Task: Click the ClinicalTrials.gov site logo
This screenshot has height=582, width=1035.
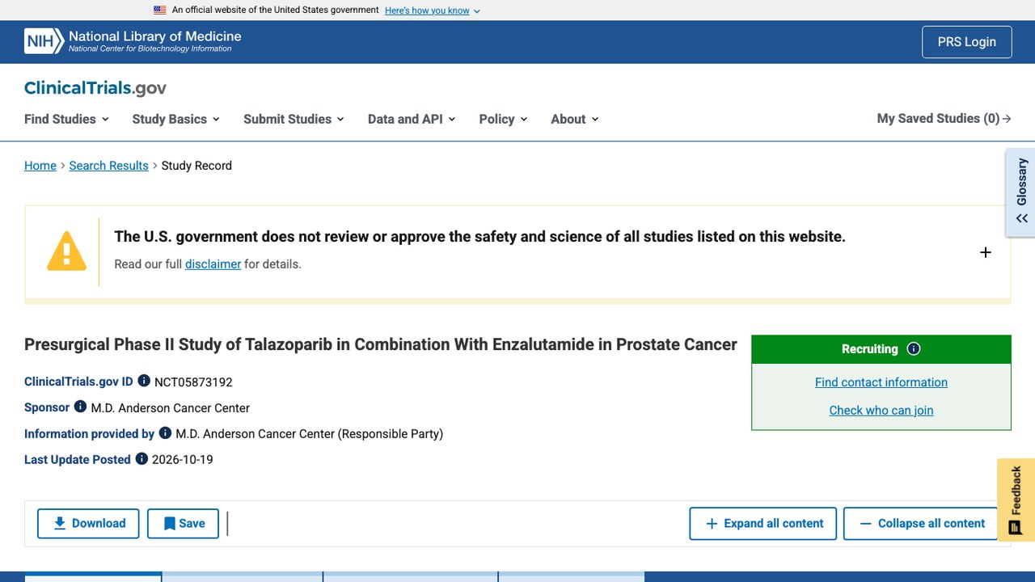Action: coord(95,88)
